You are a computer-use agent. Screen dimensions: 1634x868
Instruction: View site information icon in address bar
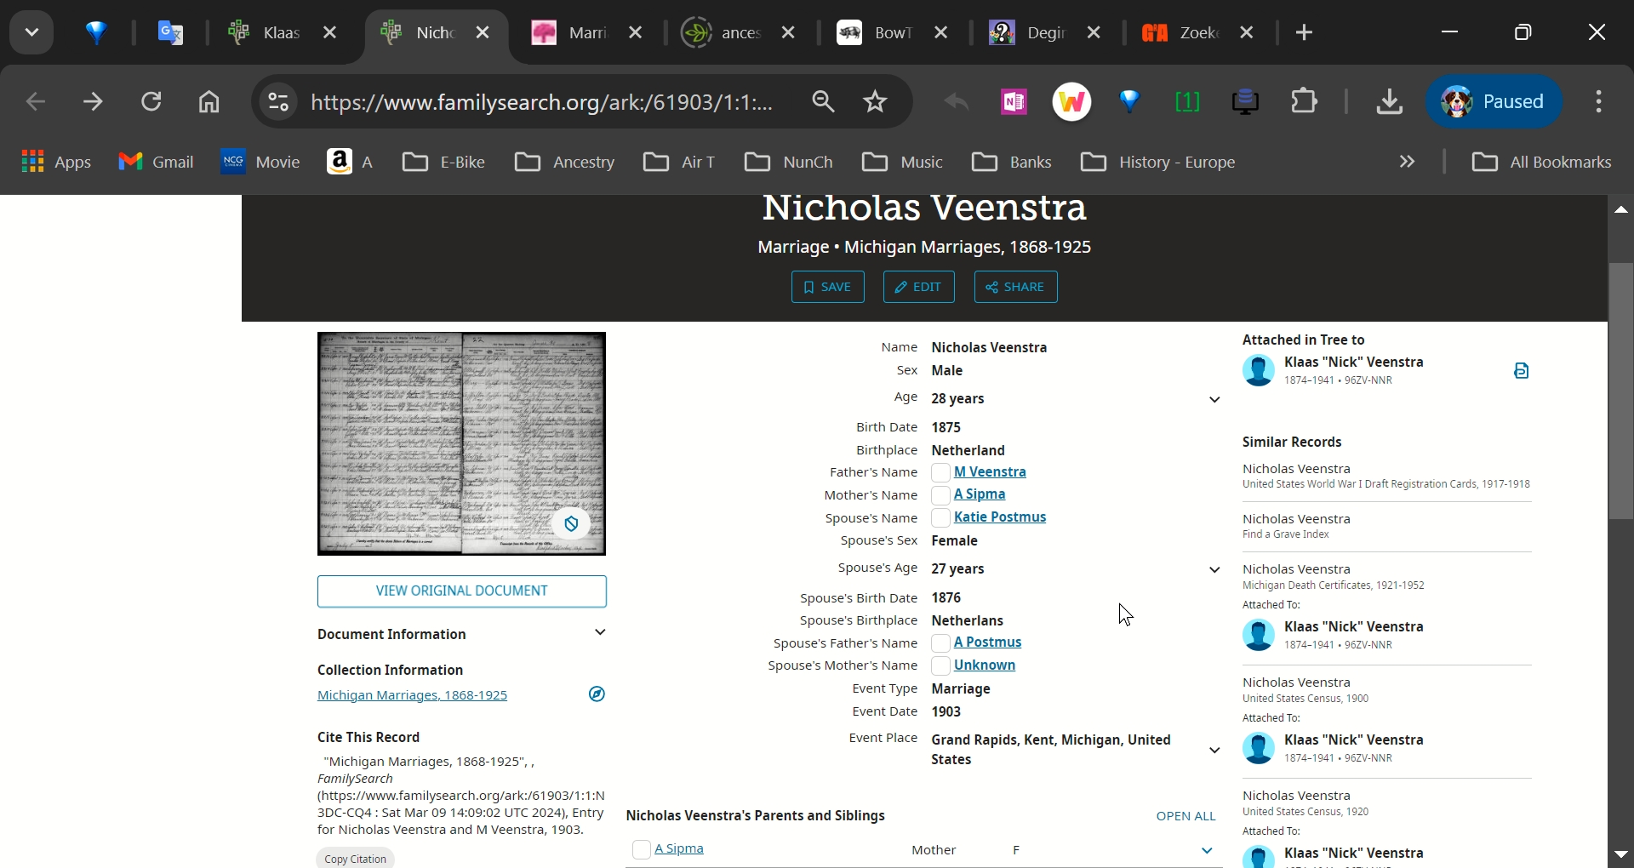pos(278,102)
